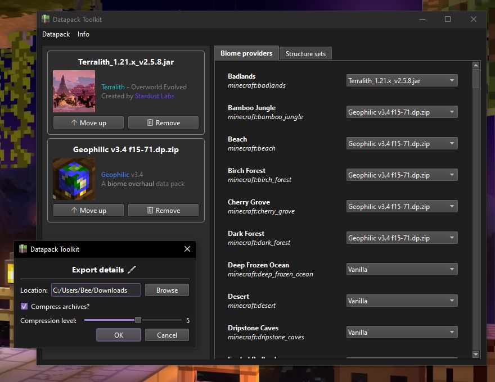Click the Geophilic globe pack thumbnail

(74, 179)
